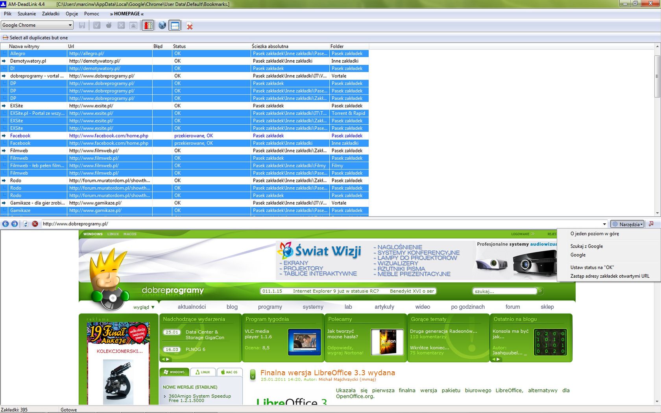Sort by Ścieżka absolutna column header
Viewport: 661px width, 413px height.
point(290,46)
